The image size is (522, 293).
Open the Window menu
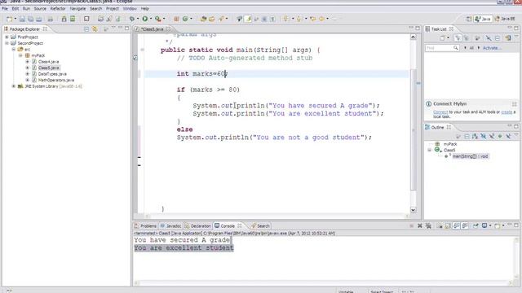click(x=130, y=9)
